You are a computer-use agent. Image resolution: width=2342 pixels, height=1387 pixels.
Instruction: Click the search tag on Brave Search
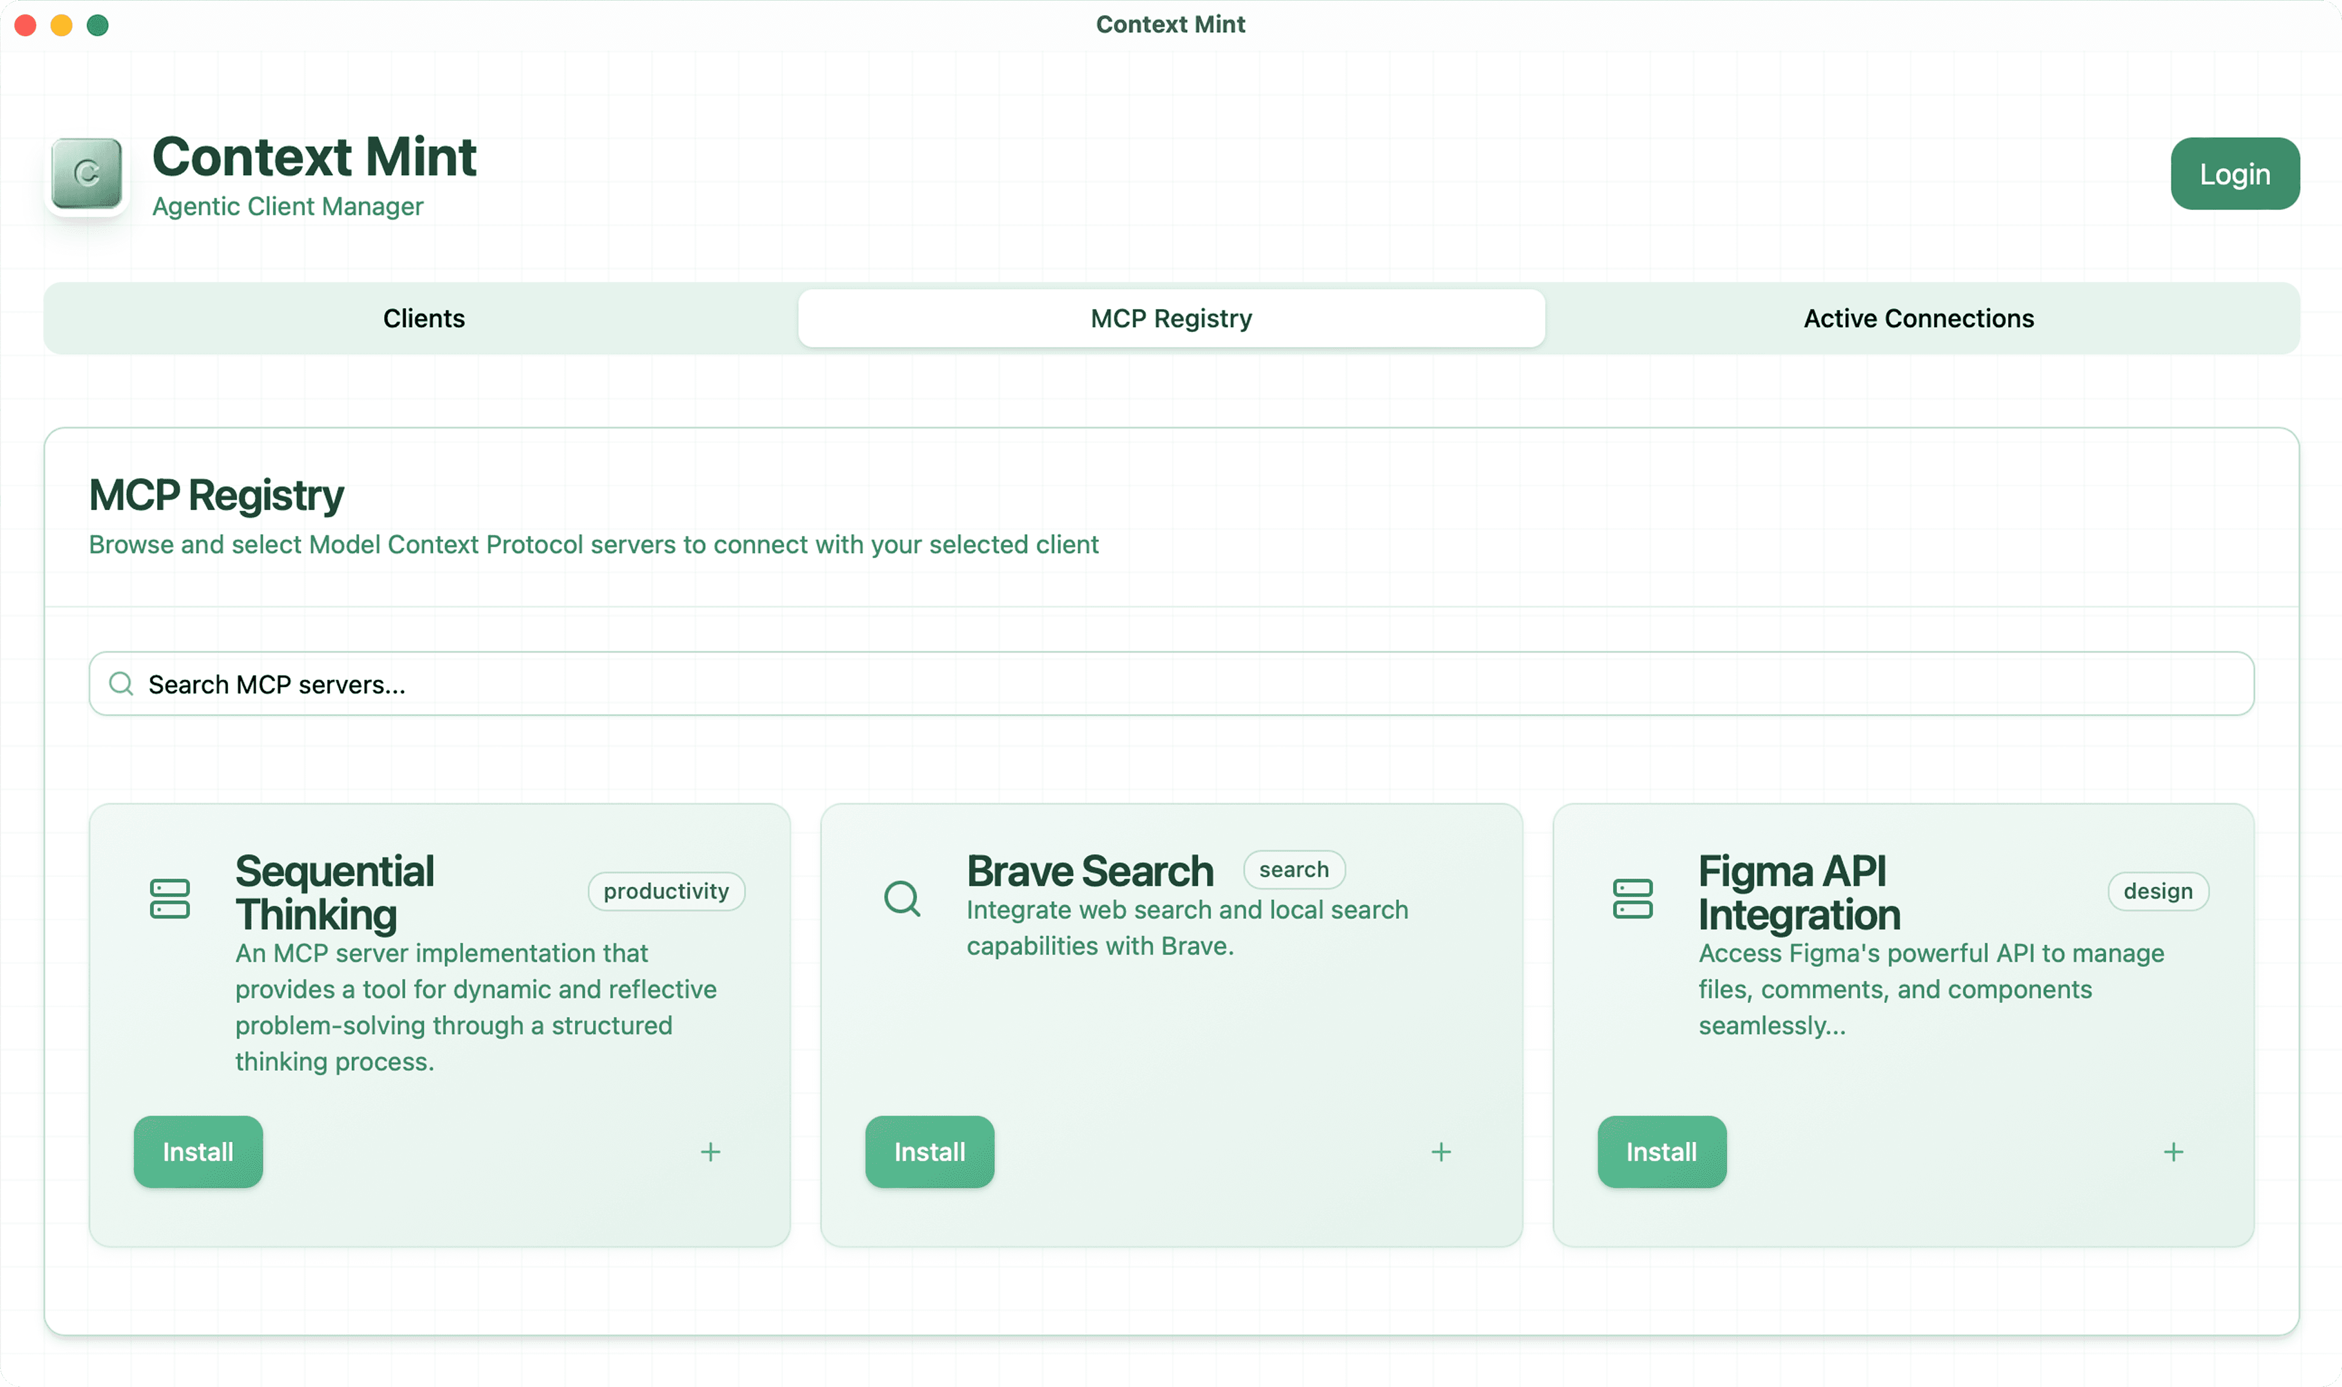(1294, 869)
